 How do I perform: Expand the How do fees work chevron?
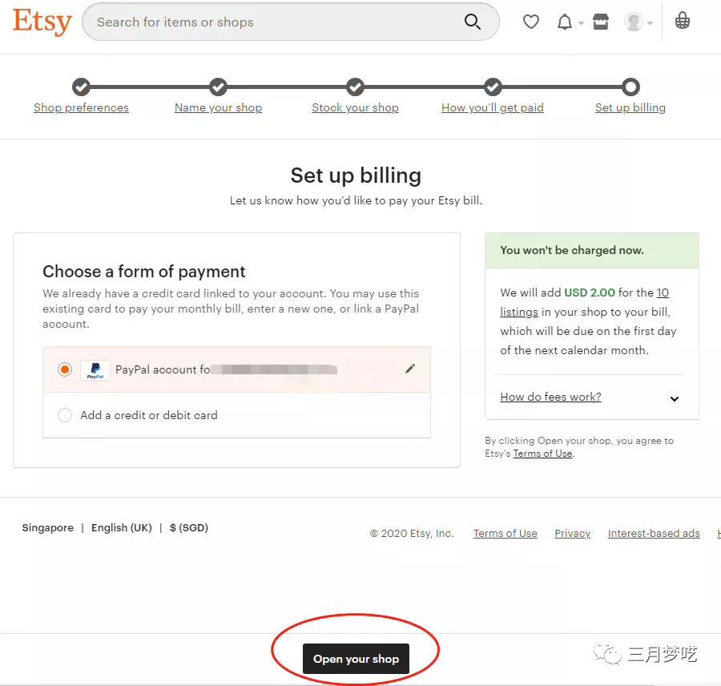pyautogui.click(x=674, y=399)
